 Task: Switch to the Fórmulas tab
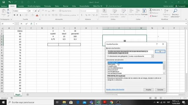[48, 6]
